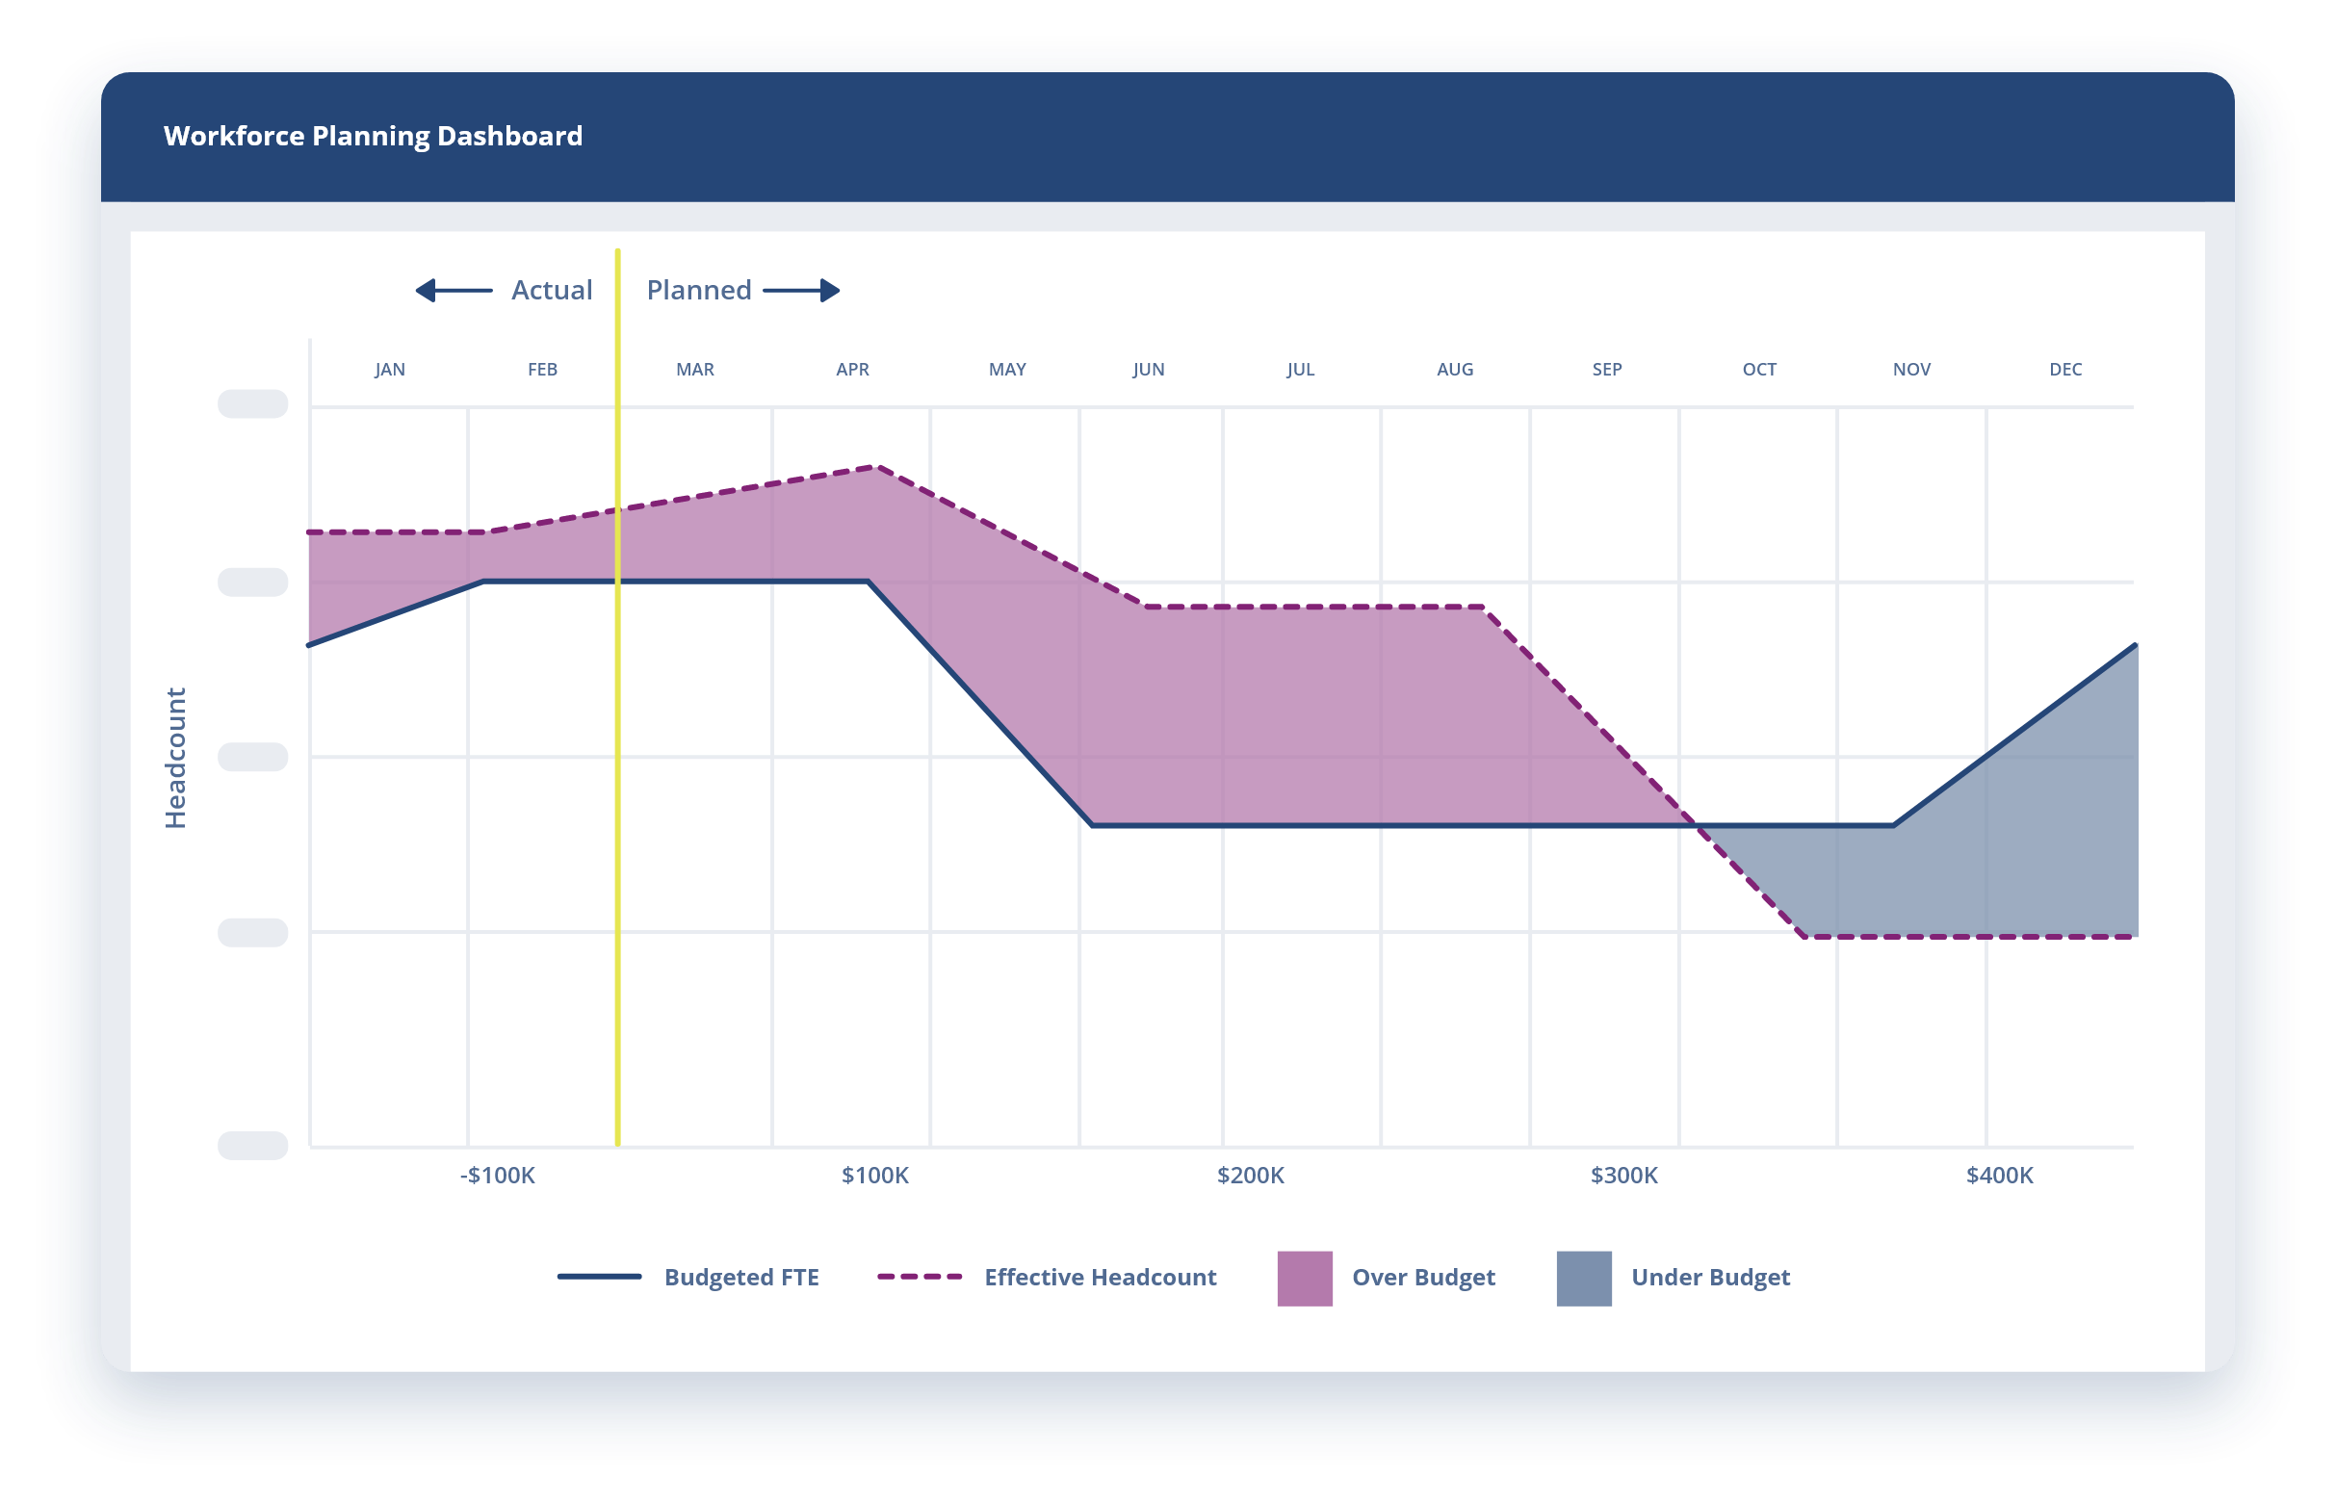This screenshot has height=1502, width=2336.
Task: Click the Effective Headcount legend label
Action: pyautogui.click(x=1101, y=1278)
